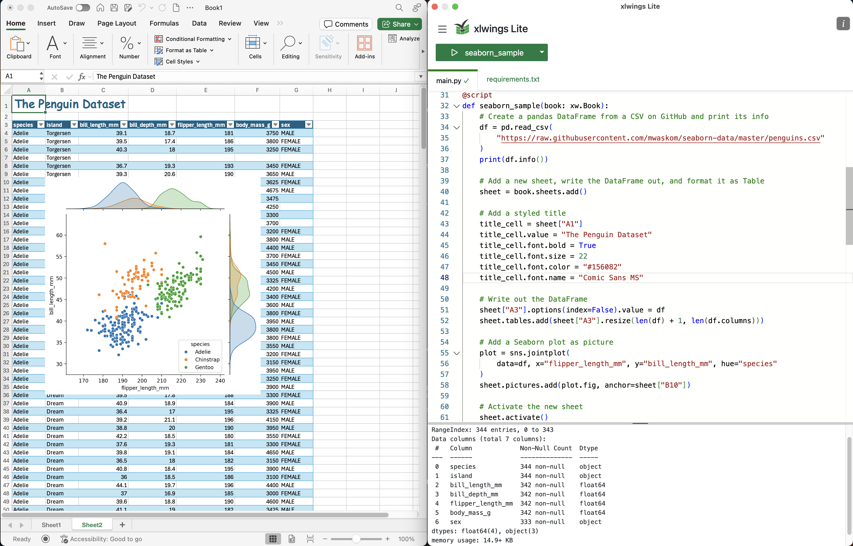Toggle the AutoSave switch
The width and height of the screenshot is (853, 546).
click(83, 8)
